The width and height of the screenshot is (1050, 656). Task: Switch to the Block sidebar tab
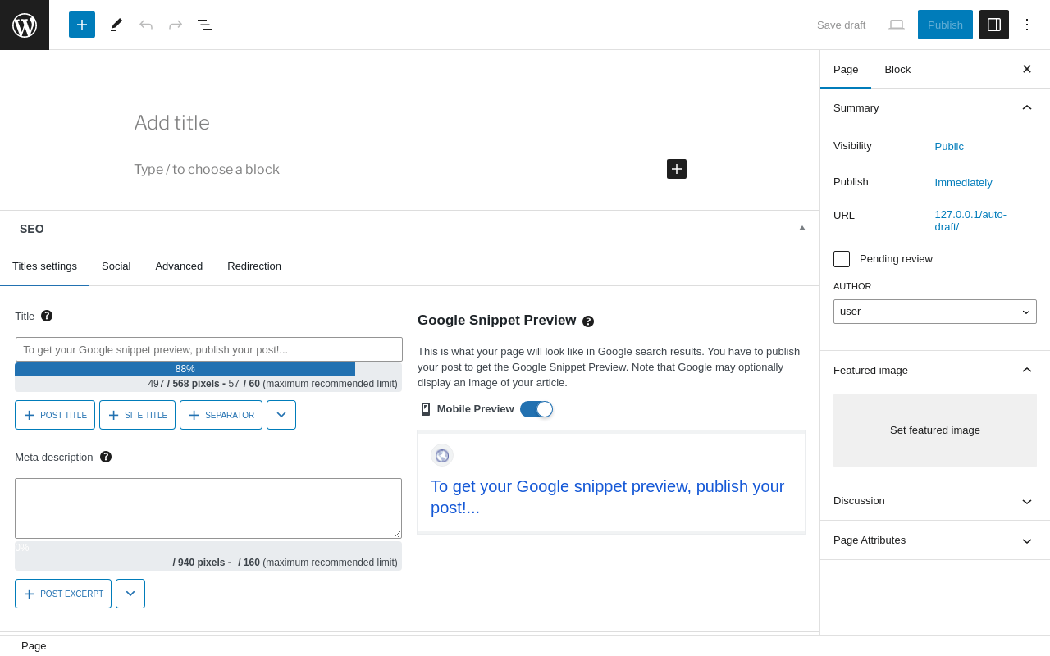(x=897, y=69)
